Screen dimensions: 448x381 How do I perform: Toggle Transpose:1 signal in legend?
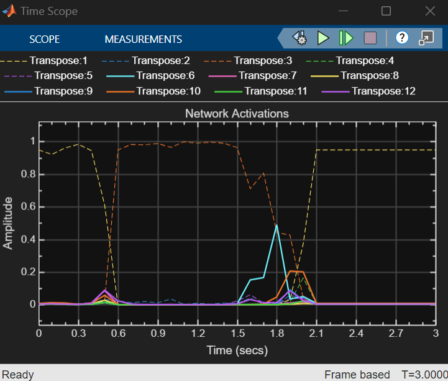pos(60,61)
